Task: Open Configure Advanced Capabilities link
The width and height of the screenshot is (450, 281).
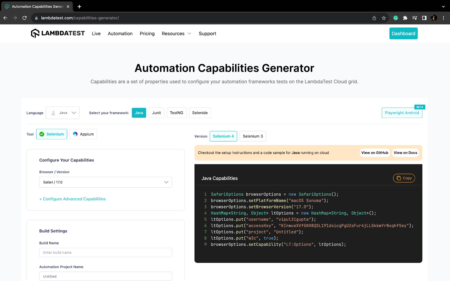Action: click(x=72, y=199)
